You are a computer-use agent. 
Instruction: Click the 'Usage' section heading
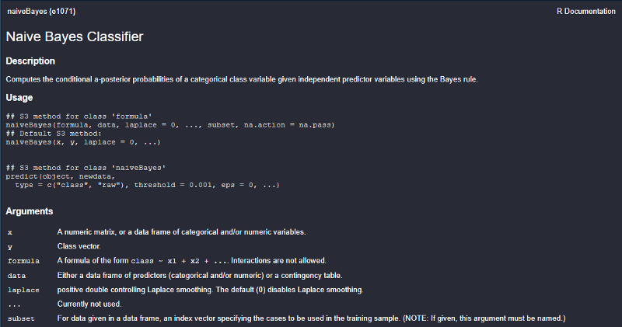(x=19, y=98)
